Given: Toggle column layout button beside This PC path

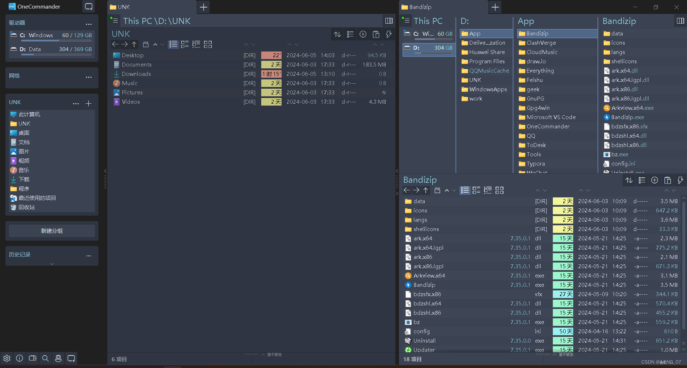Looking at the screenshot, I should [389, 21].
